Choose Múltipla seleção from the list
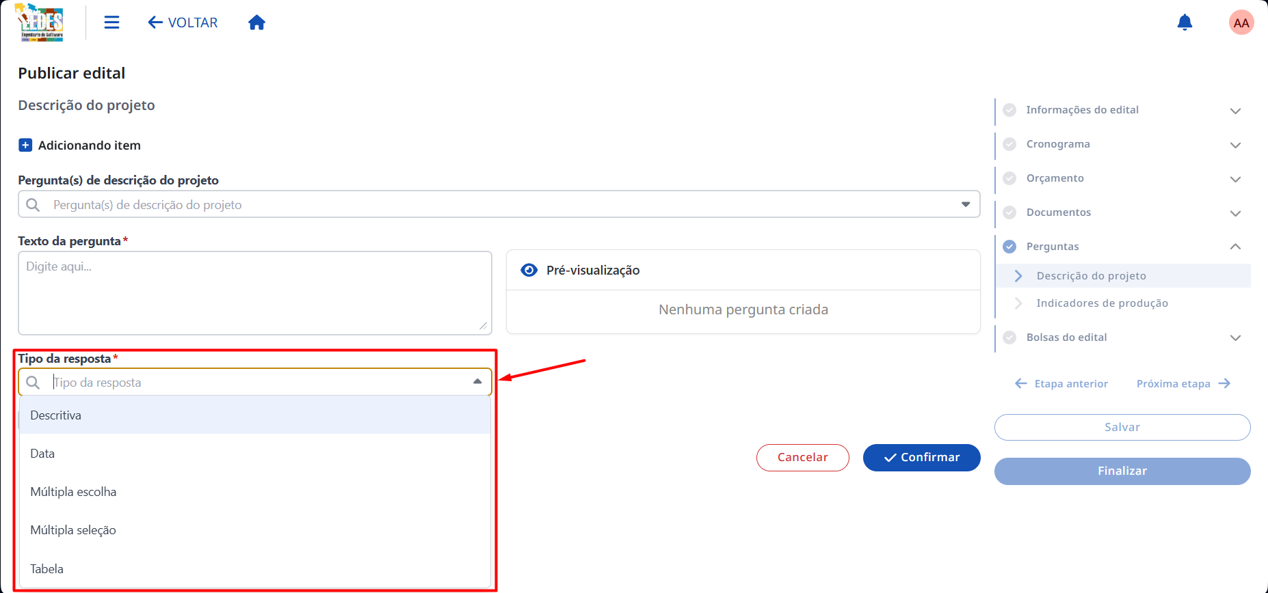This screenshot has height=593, width=1268. (255, 529)
